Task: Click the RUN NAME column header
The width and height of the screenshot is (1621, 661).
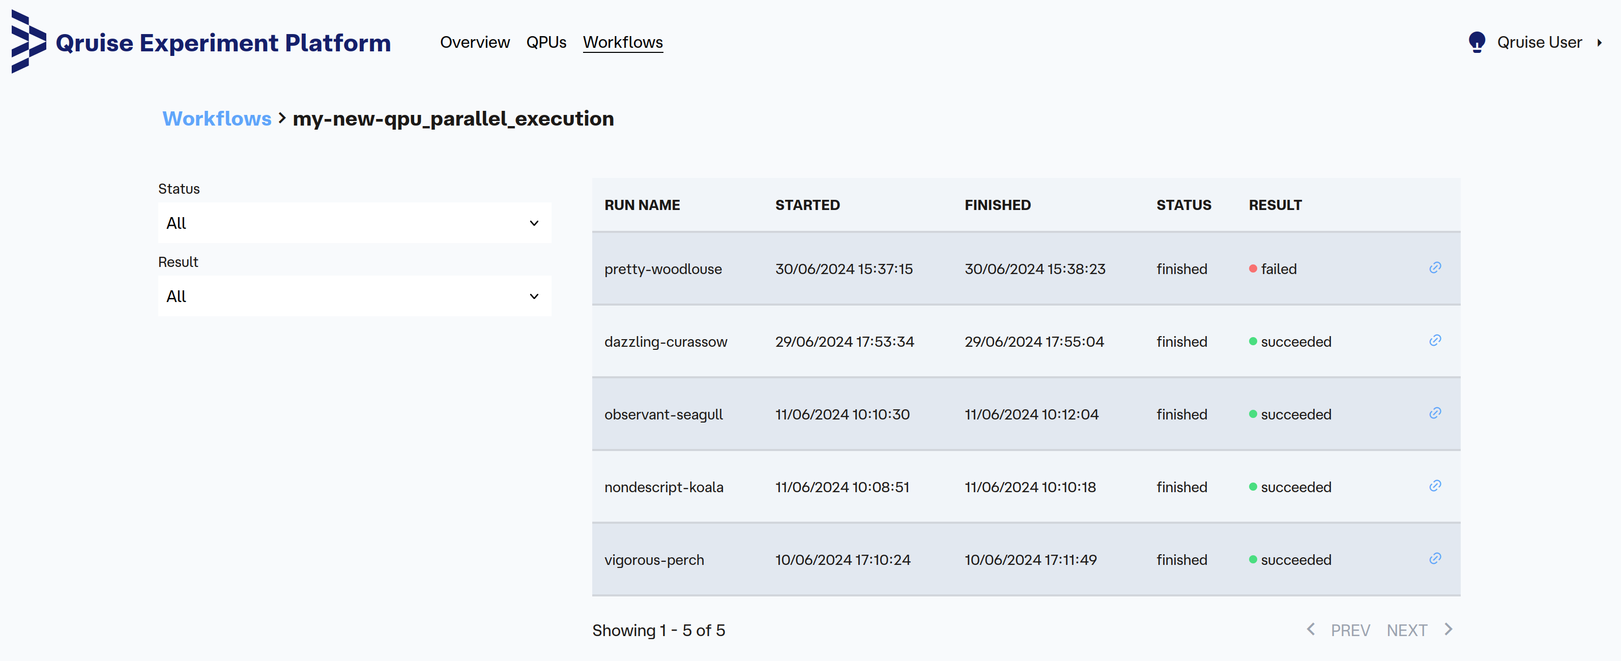Action: click(x=642, y=205)
